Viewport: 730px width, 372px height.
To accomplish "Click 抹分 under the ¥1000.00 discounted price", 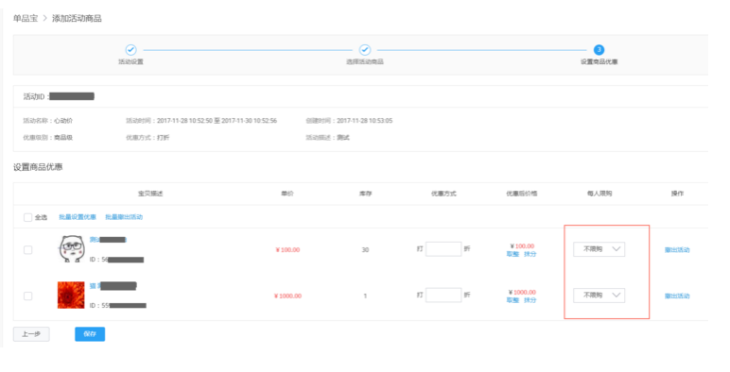I will point(530,300).
